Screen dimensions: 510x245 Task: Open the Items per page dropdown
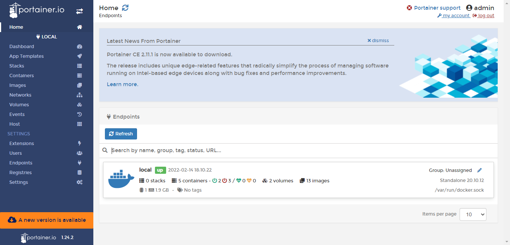(x=473, y=214)
